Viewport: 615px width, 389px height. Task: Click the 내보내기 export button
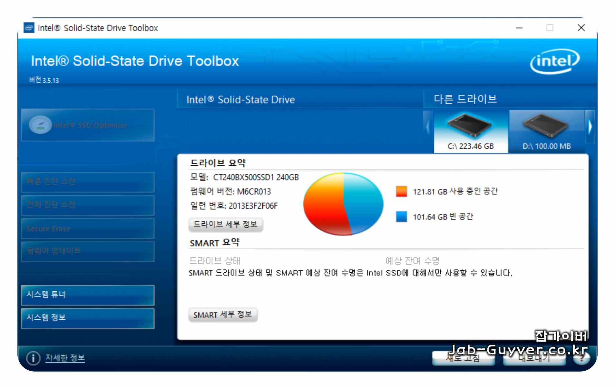coord(534,358)
